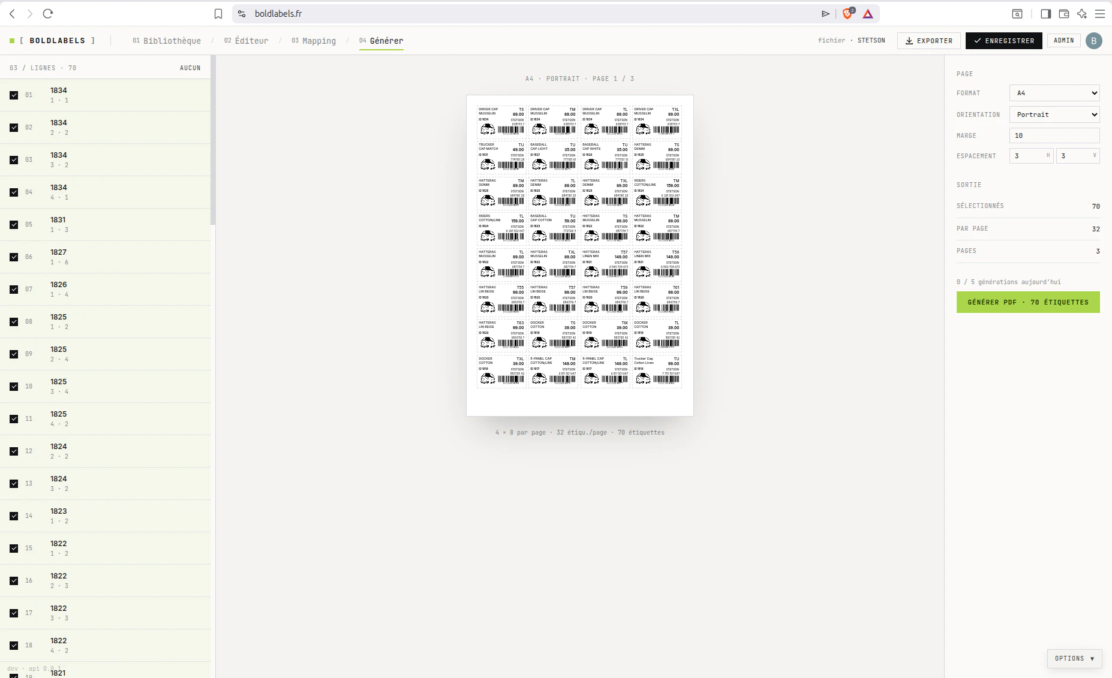Bookmark this page icon

218,14
